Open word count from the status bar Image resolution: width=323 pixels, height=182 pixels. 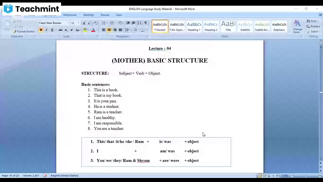point(31,175)
